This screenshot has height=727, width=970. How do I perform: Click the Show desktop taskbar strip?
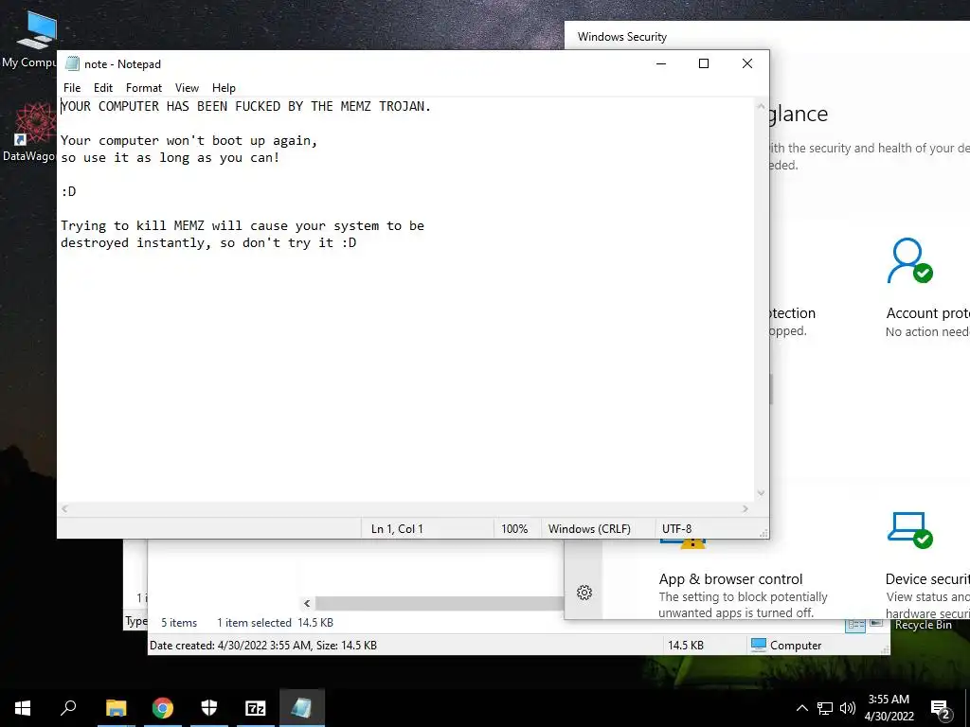click(x=967, y=708)
